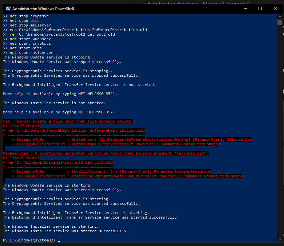This screenshot has height=246, width=284.
Task: Click the last 'NET HELPMSG 3521' line
Action: (x=60, y=112)
